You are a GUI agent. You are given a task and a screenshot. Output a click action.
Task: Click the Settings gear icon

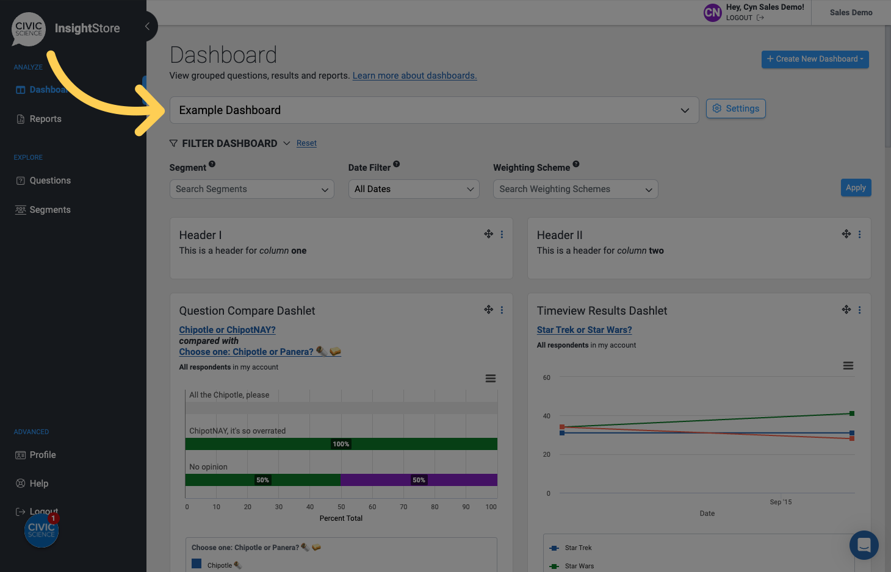pyautogui.click(x=717, y=109)
